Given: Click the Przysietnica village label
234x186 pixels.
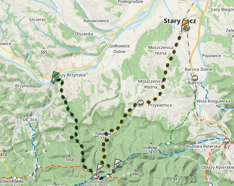Looking at the screenshot, I should [x=160, y=105].
